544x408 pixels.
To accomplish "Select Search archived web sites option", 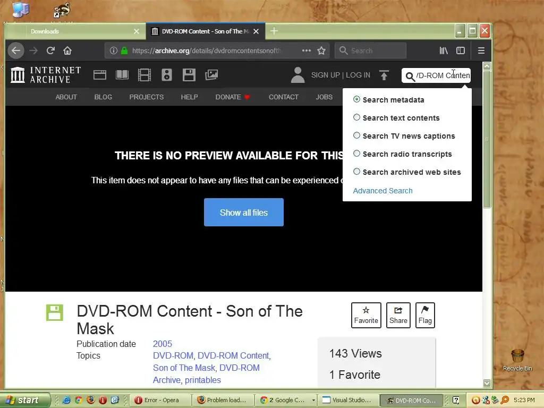I will click(x=356, y=172).
